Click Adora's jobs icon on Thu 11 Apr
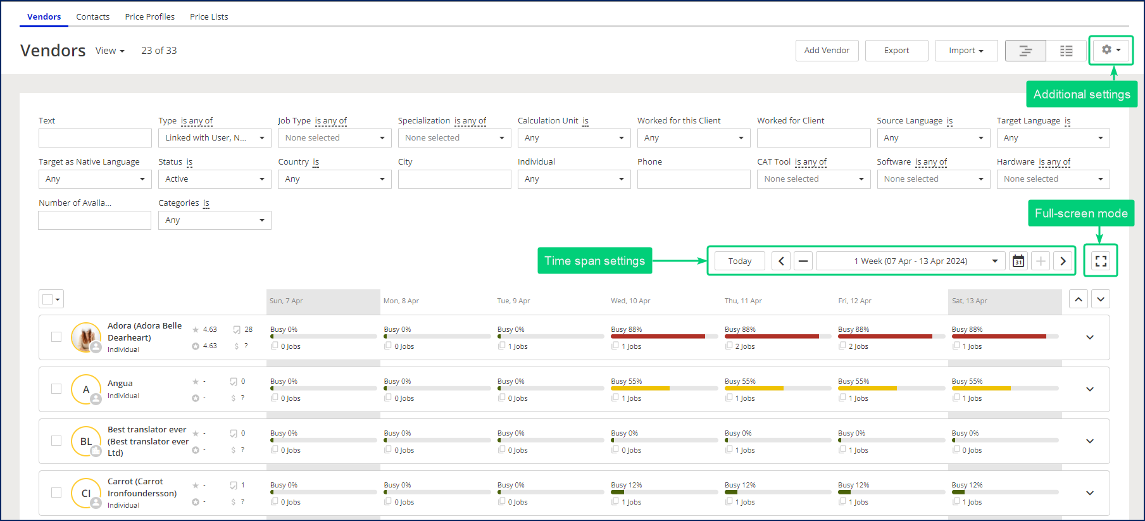 [x=729, y=346]
